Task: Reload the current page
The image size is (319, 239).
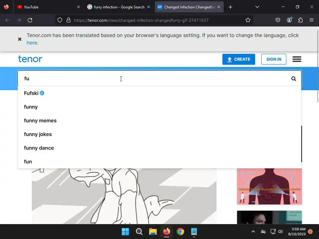Action: [30, 20]
